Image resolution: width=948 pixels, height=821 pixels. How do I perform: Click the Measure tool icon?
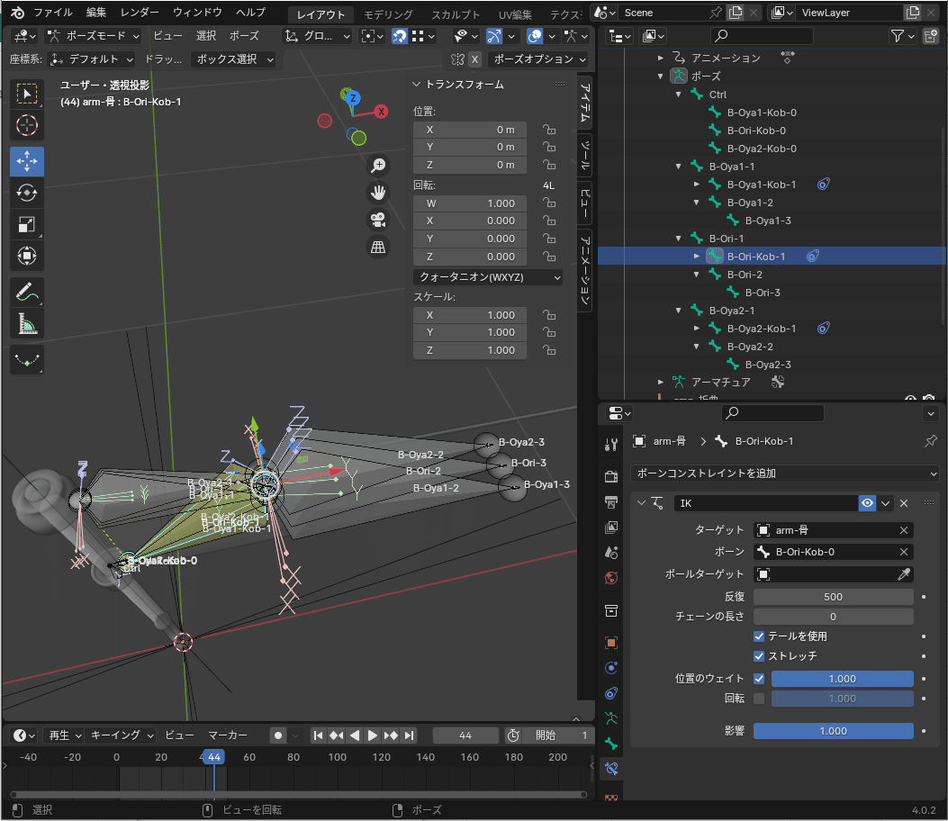pyautogui.click(x=27, y=323)
